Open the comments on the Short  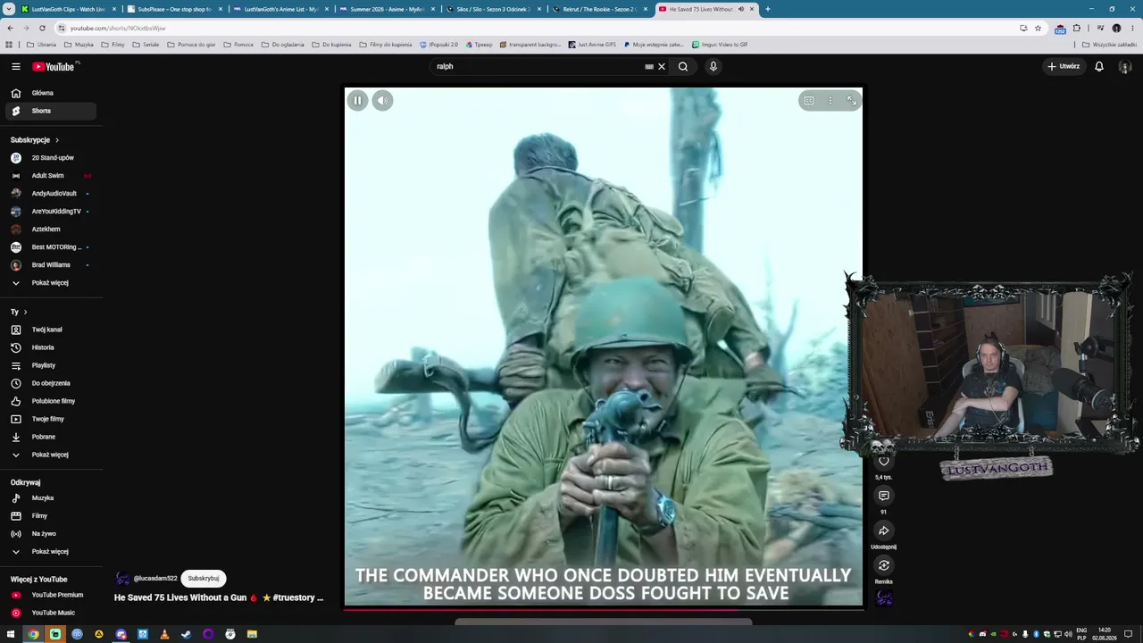pos(884,496)
